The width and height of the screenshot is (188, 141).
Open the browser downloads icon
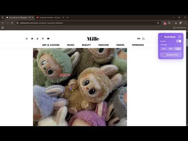tap(176, 23)
